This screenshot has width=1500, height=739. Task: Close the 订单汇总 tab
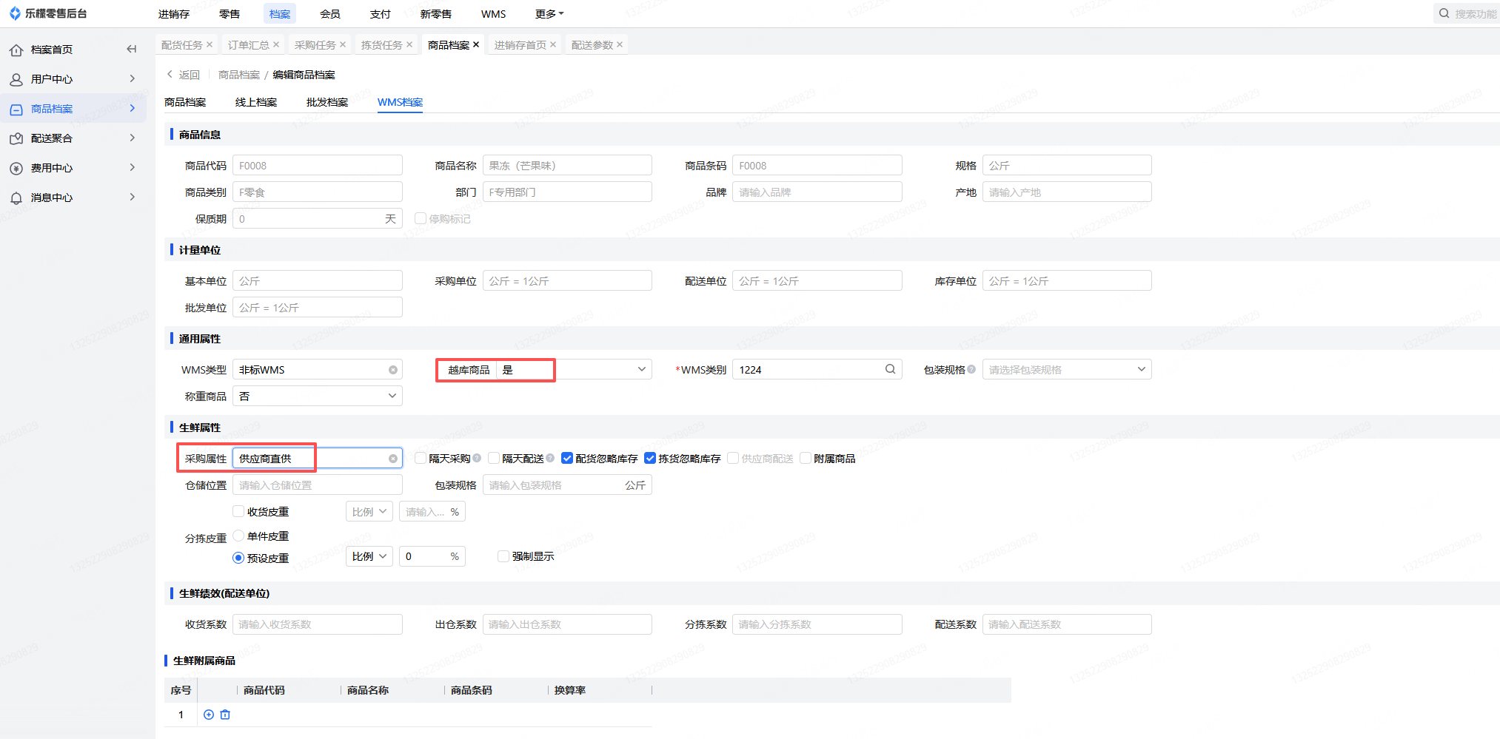coord(276,44)
